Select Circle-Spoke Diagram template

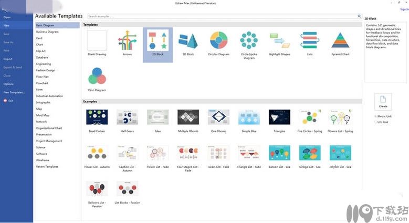click(249, 40)
